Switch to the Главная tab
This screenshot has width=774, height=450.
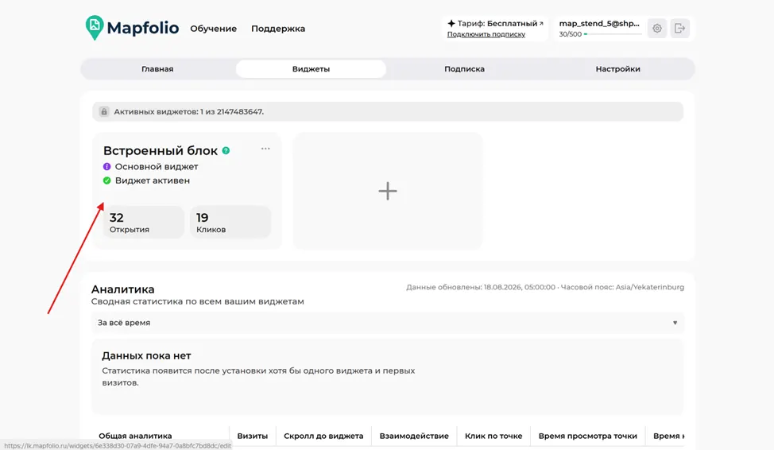click(157, 68)
